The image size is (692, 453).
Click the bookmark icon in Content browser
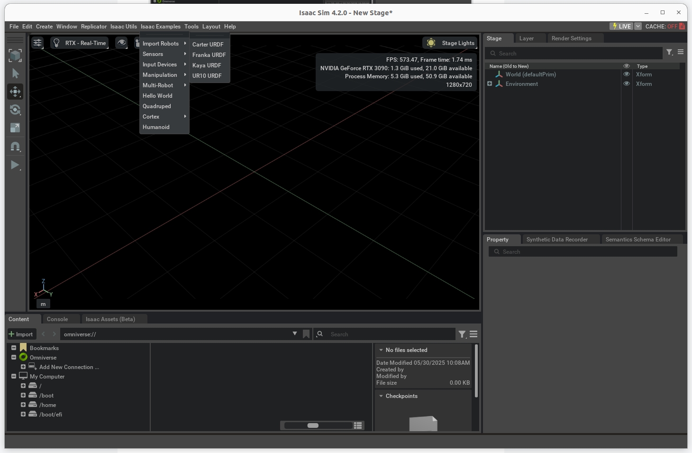306,334
